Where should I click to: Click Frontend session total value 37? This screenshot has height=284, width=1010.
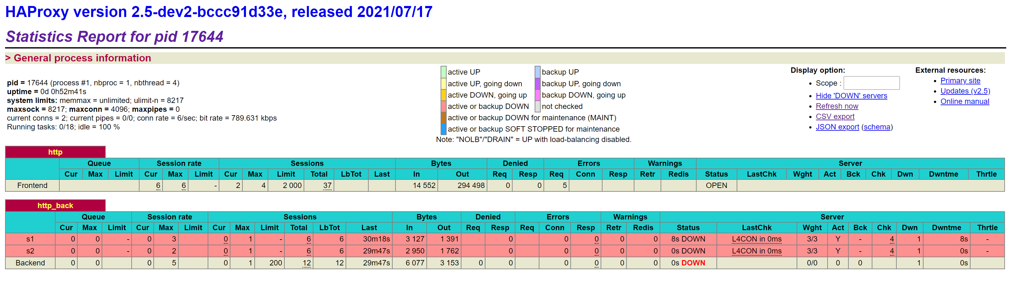tap(327, 185)
